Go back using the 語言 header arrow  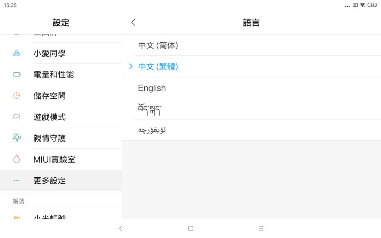(133, 23)
